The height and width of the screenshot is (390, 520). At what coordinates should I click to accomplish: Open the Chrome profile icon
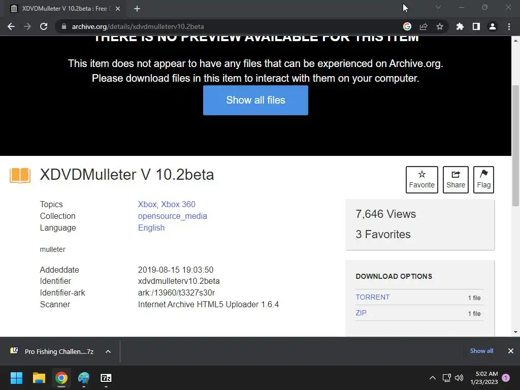tap(493, 26)
